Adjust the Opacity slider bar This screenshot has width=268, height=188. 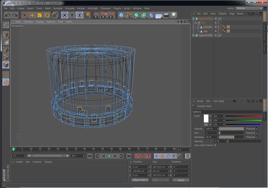click(x=231, y=129)
